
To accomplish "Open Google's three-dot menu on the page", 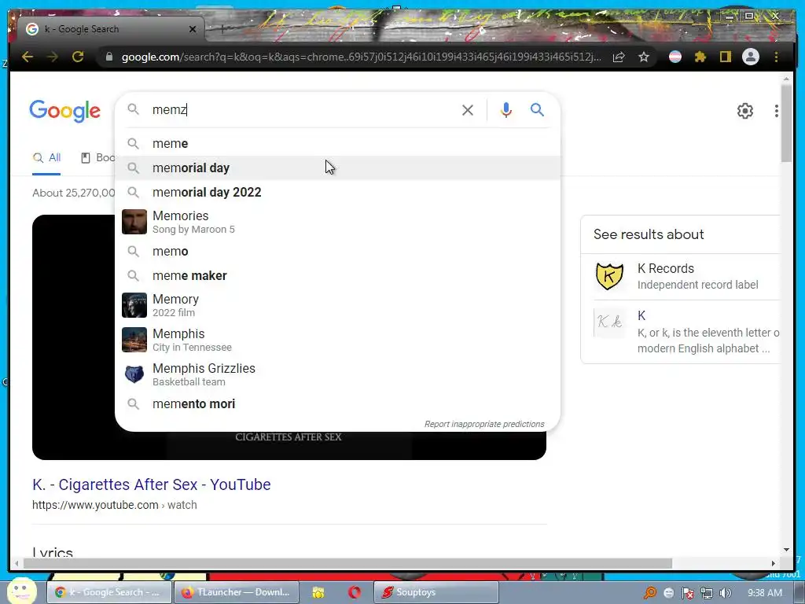I will [776, 111].
